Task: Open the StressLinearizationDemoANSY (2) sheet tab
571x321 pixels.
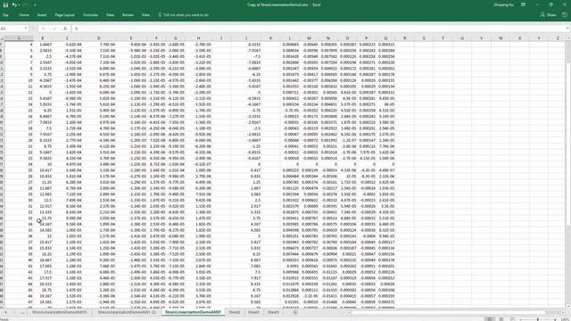Action: pos(127,312)
